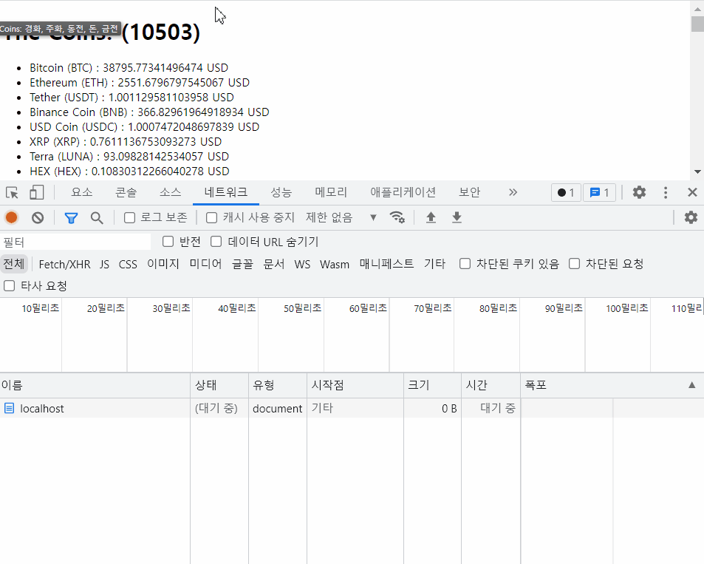The image size is (704, 564).
Task: Filter requests by 미디어
Action: tap(205, 264)
